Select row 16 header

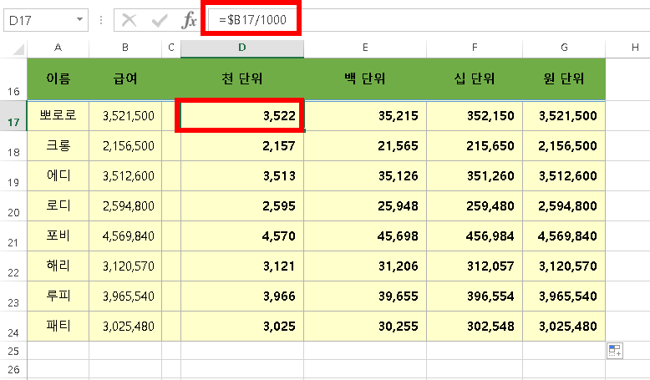[x=13, y=79]
